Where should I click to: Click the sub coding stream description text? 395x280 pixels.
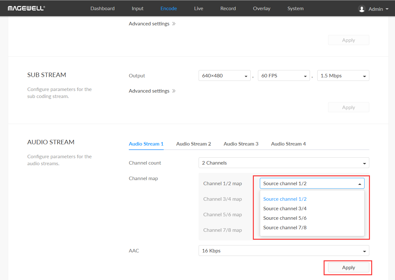pos(59,93)
